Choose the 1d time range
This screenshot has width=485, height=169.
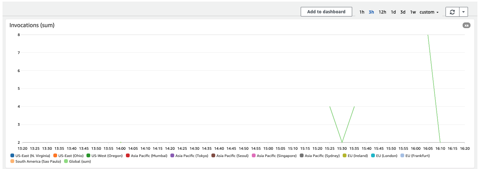click(x=393, y=12)
